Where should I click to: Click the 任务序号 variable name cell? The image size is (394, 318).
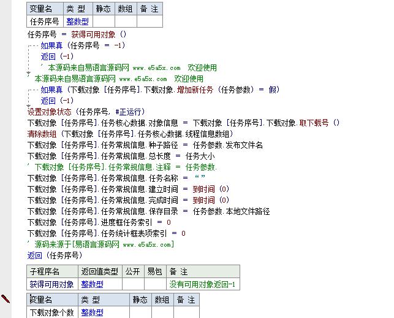tap(45, 21)
